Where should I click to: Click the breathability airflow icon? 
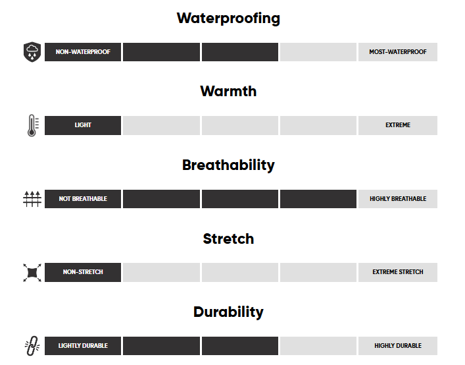[32, 199]
